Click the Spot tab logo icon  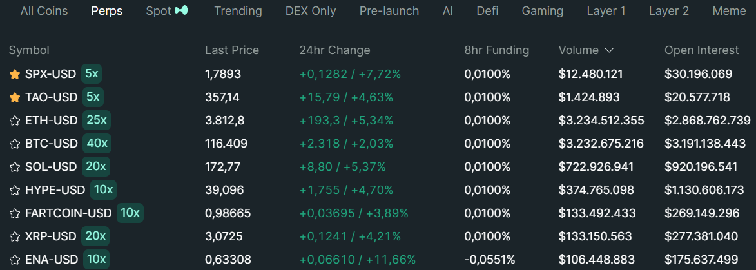pos(181,10)
